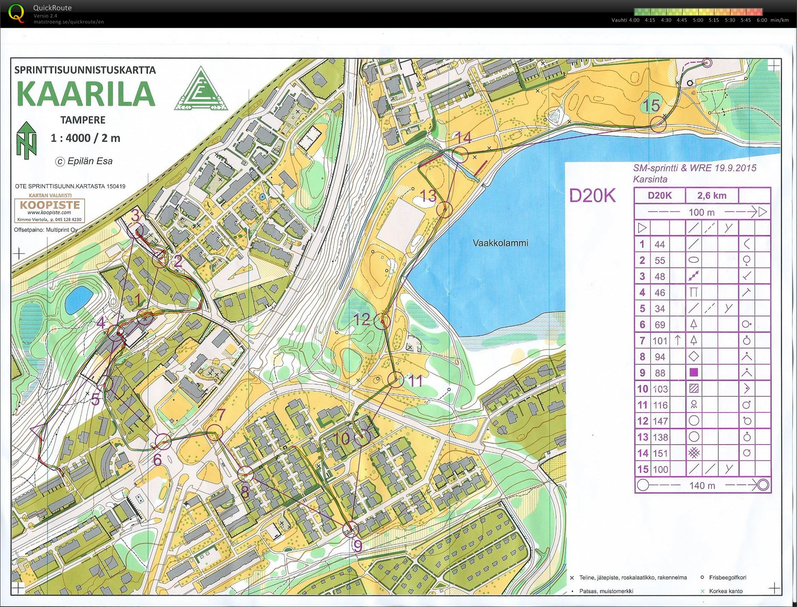The height and width of the screenshot is (607, 797).
Task: Click the purple filled square in description row 9
Action: pyautogui.click(x=694, y=373)
